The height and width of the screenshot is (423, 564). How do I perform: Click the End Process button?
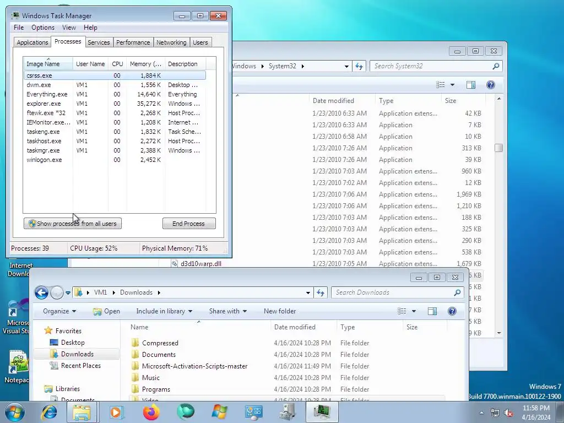click(x=189, y=224)
